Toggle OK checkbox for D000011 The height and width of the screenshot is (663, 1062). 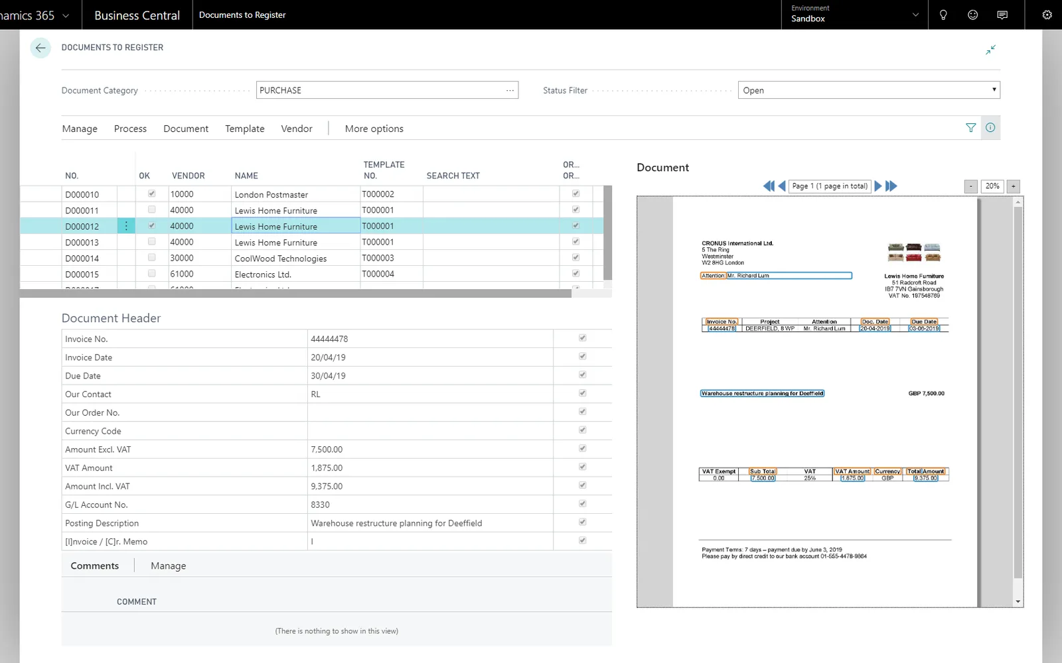point(151,210)
